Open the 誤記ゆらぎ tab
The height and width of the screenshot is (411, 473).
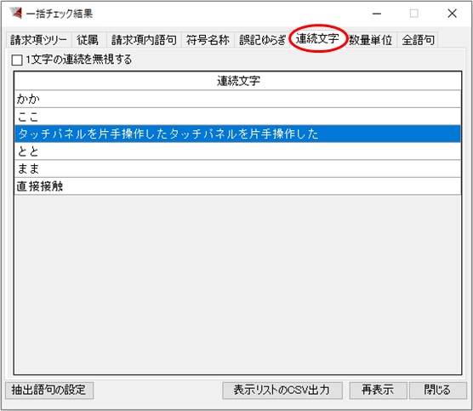[262, 40]
